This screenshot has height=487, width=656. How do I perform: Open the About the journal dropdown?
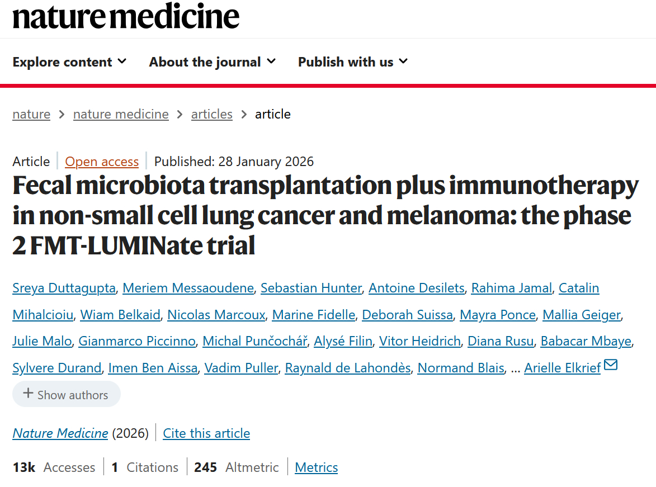point(212,62)
